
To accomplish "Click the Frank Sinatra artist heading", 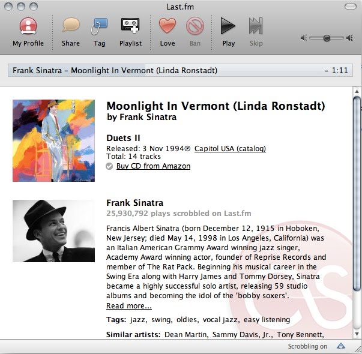I will [135, 203].
